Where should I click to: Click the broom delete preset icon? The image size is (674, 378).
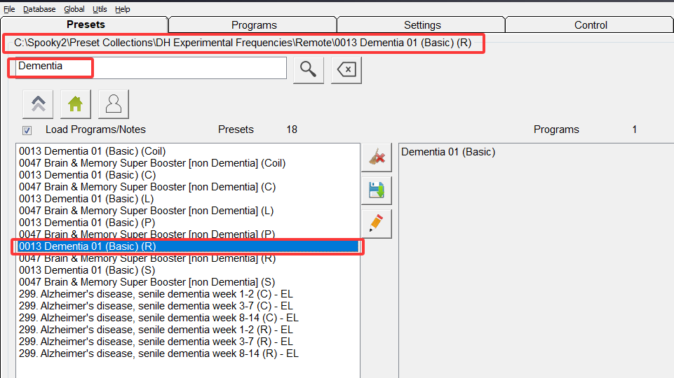(376, 157)
